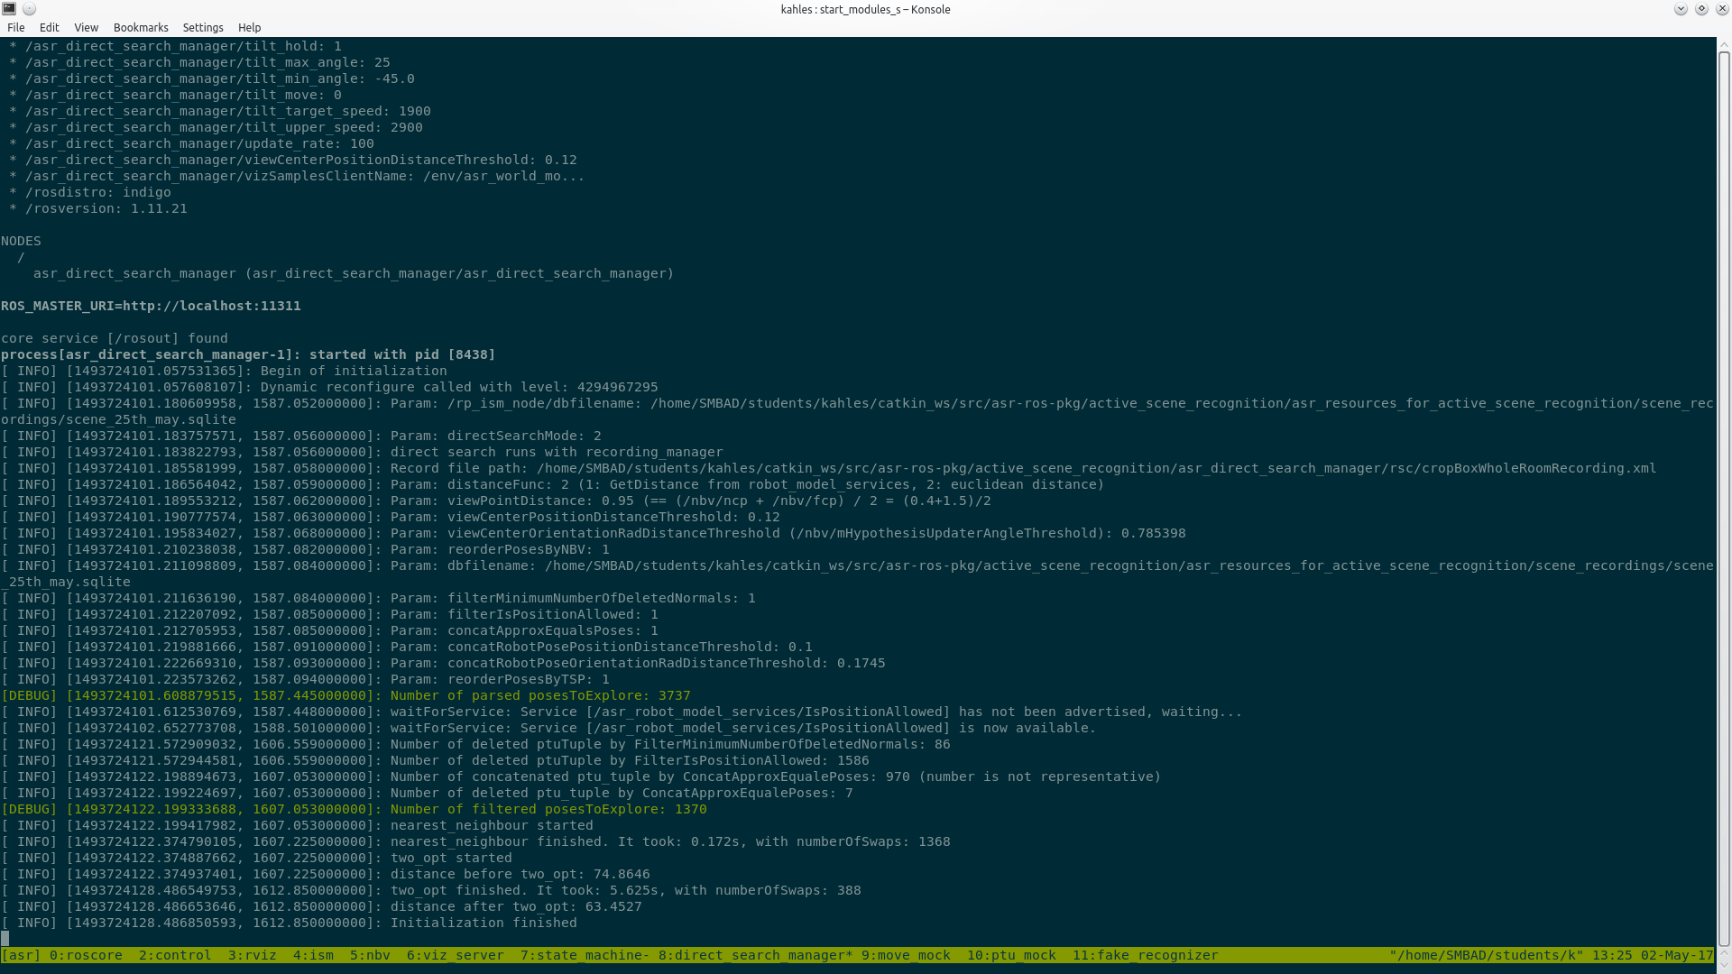This screenshot has height=974, width=1732.
Task: Click the tmux window 11:fake_recognizer
Action: (x=1145, y=956)
